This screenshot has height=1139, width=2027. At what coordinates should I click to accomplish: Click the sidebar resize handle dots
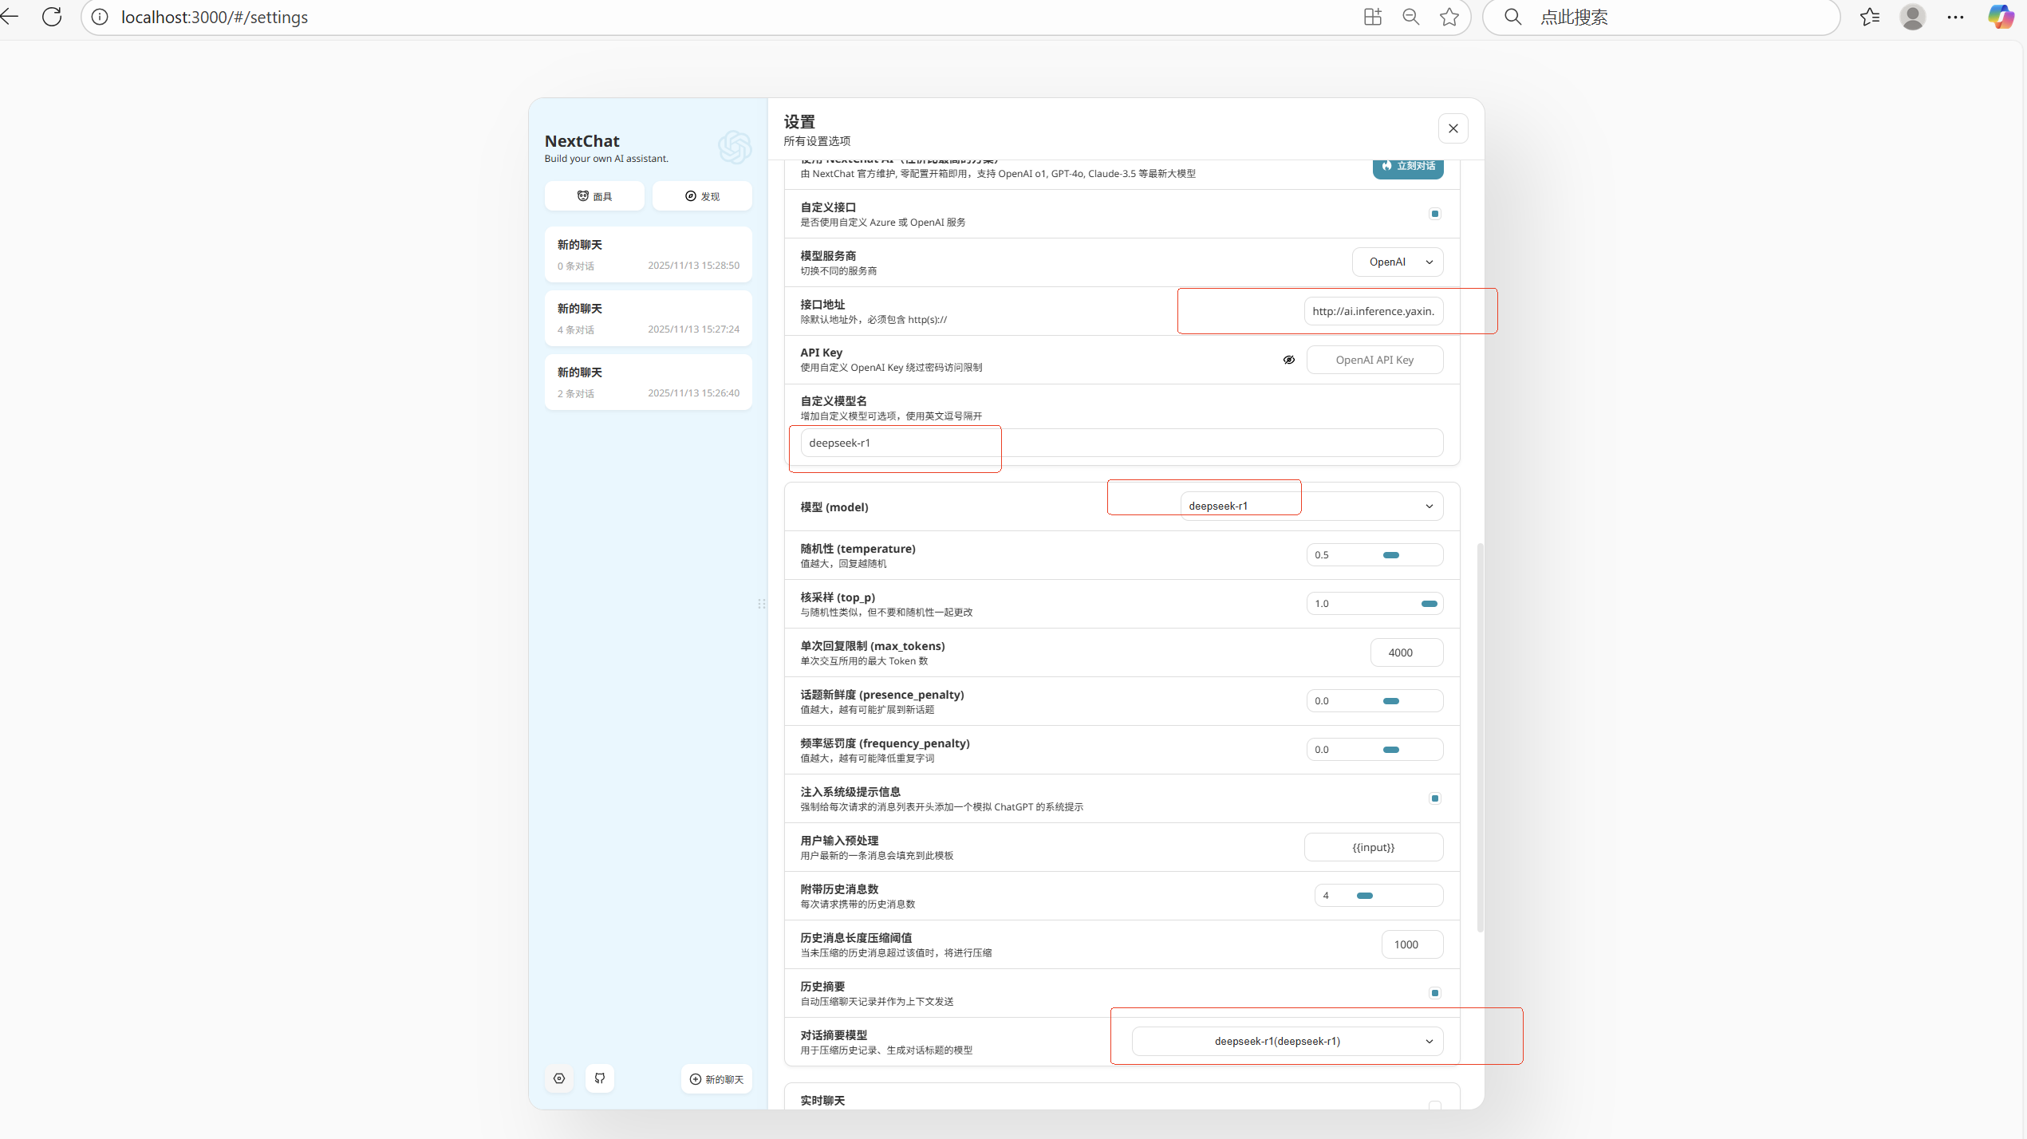point(761,604)
